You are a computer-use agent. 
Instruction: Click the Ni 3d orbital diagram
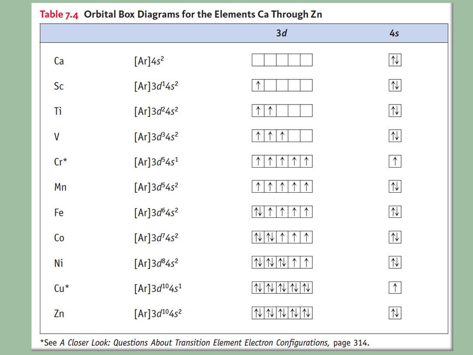(x=282, y=262)
